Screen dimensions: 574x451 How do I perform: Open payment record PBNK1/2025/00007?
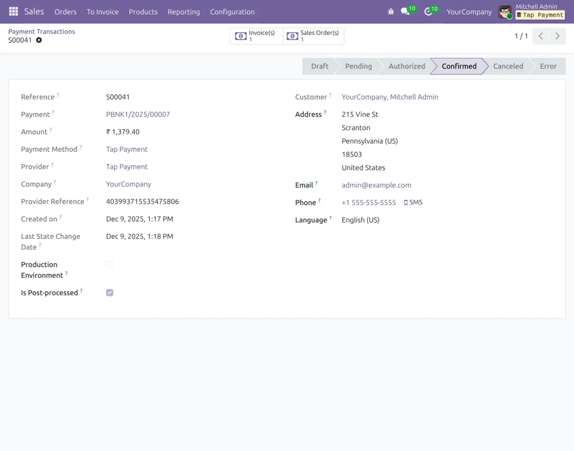click(x=138, y=114)
